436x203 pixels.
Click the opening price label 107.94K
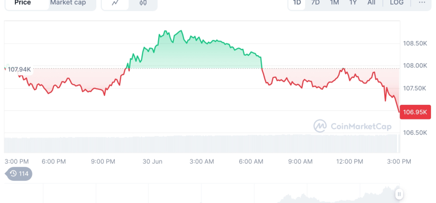point(20,69)
